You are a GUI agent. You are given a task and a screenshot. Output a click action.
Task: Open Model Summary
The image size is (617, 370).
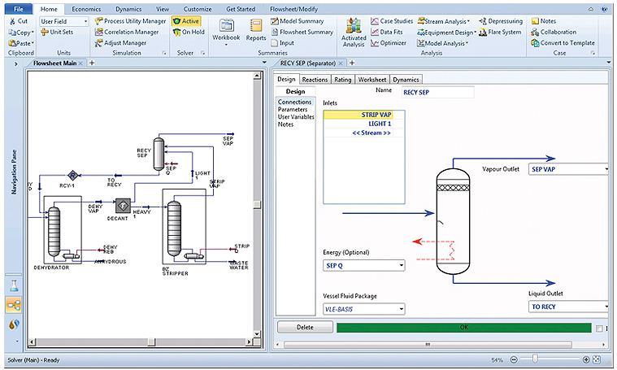pyautogui.click(x=298, y=21)
